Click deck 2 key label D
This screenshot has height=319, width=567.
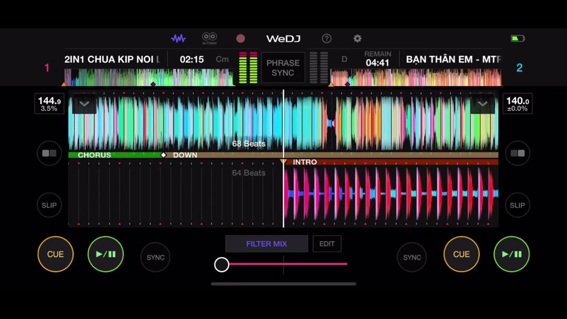tap(344, 59)
